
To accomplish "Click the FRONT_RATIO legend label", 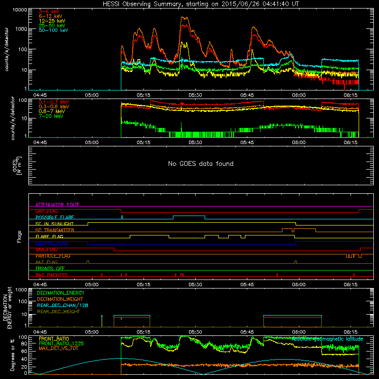I will 54,339.
